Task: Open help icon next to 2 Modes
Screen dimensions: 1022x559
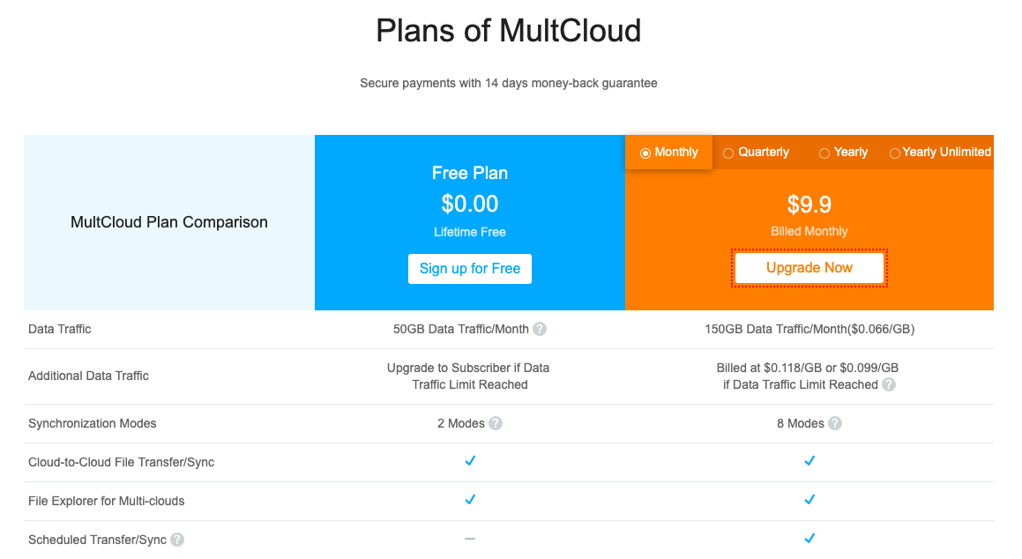Action: 496,423
